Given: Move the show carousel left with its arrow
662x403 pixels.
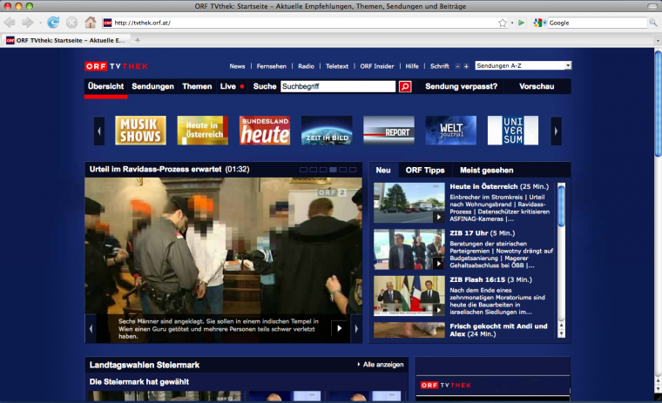Looking at the screenshot, I should [x=99, y=131].
